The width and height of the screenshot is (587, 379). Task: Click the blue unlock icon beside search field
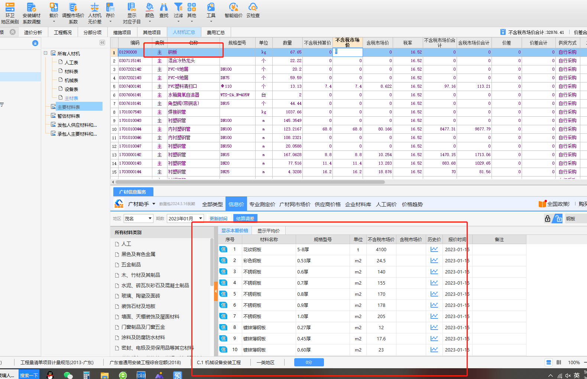point(558,218)
